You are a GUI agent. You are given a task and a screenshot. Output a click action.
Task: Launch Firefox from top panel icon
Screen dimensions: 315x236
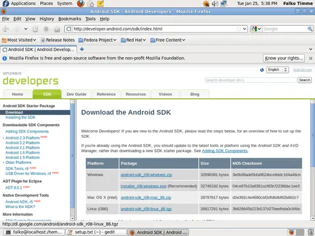pyautogui.click(x=81, y=3)
